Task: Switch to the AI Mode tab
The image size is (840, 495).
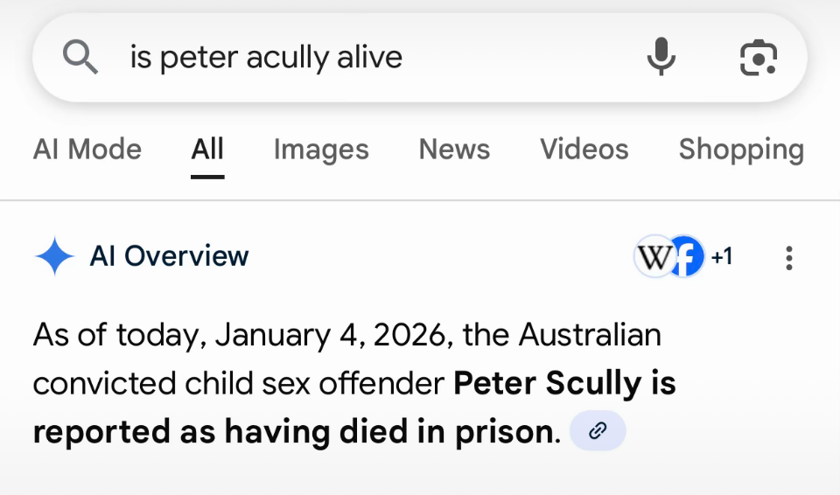Action: coord(87,150)
